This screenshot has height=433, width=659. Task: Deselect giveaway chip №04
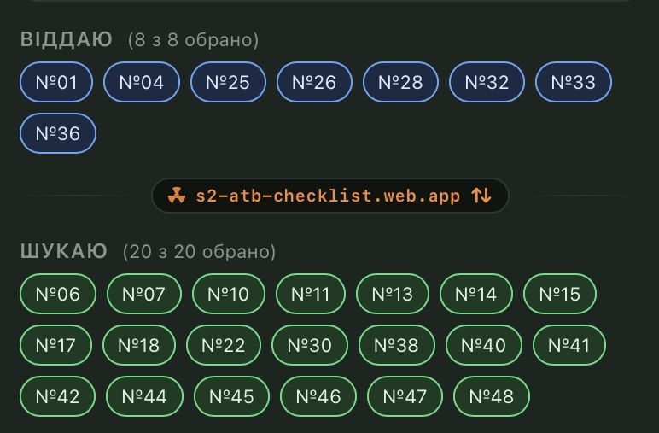pyautogui.click(x=142, y=83)
